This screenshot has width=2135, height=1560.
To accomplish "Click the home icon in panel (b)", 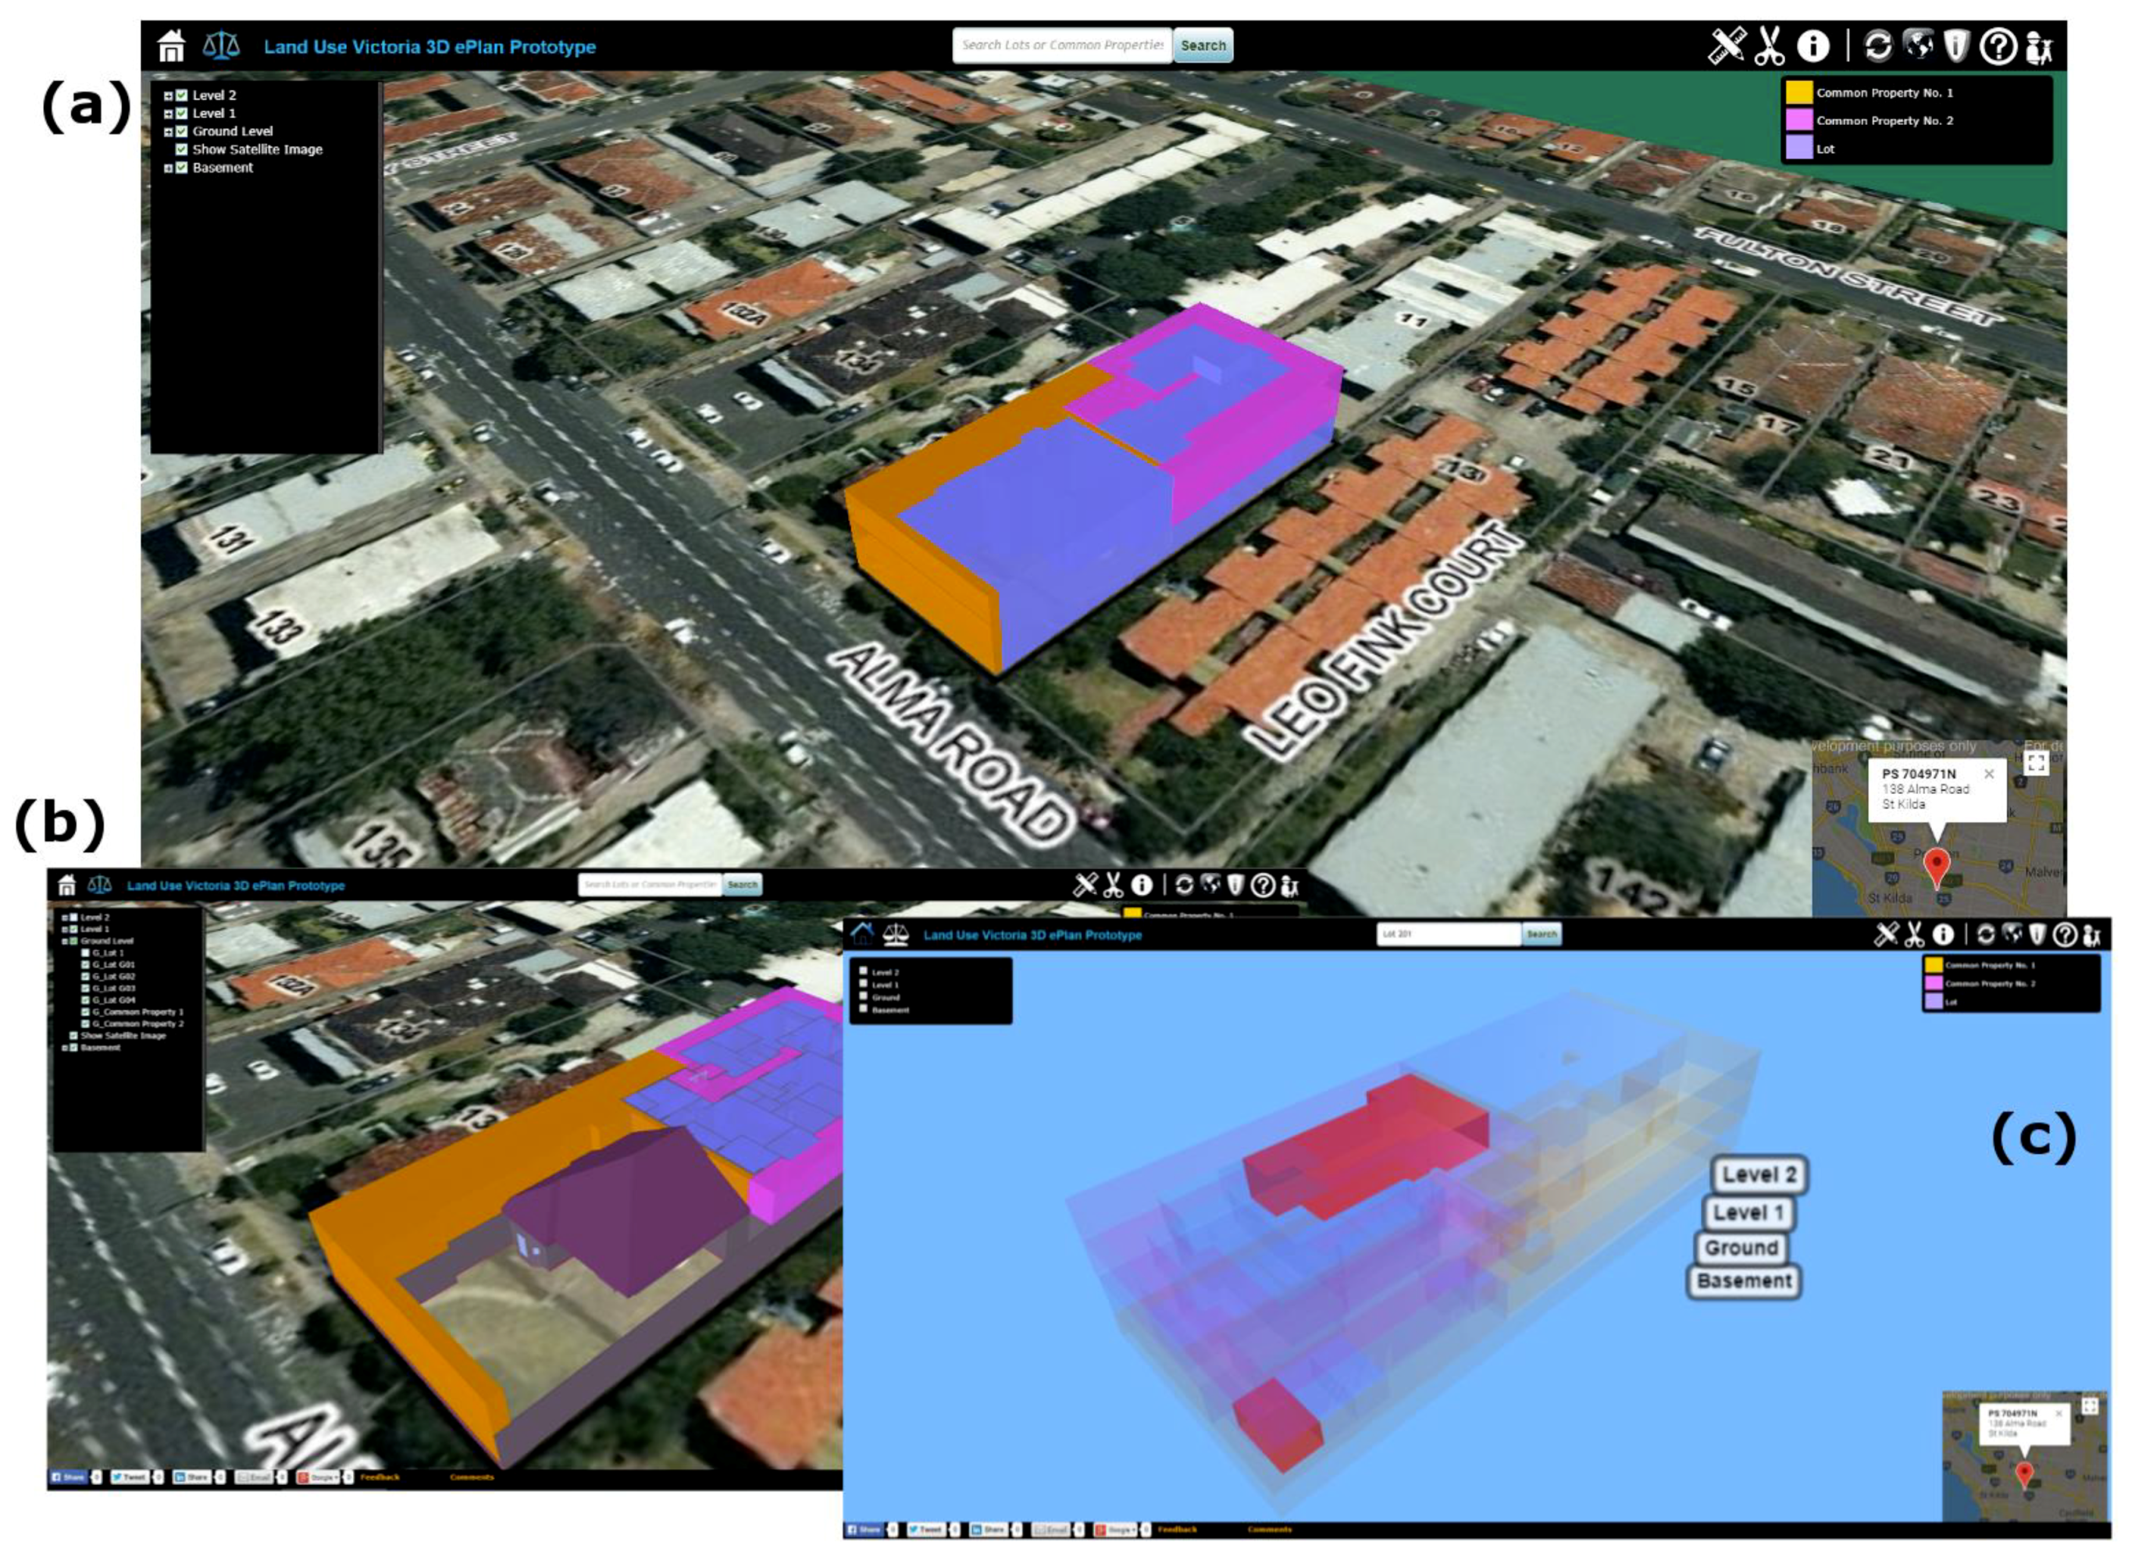I will pos(66,885).
